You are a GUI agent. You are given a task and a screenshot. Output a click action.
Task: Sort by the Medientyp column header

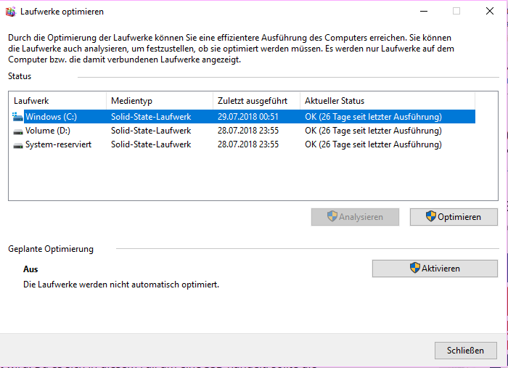[160, 101]
